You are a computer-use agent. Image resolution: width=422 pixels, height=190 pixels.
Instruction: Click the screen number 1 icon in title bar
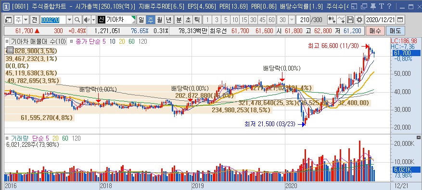[x=7, y=7]
